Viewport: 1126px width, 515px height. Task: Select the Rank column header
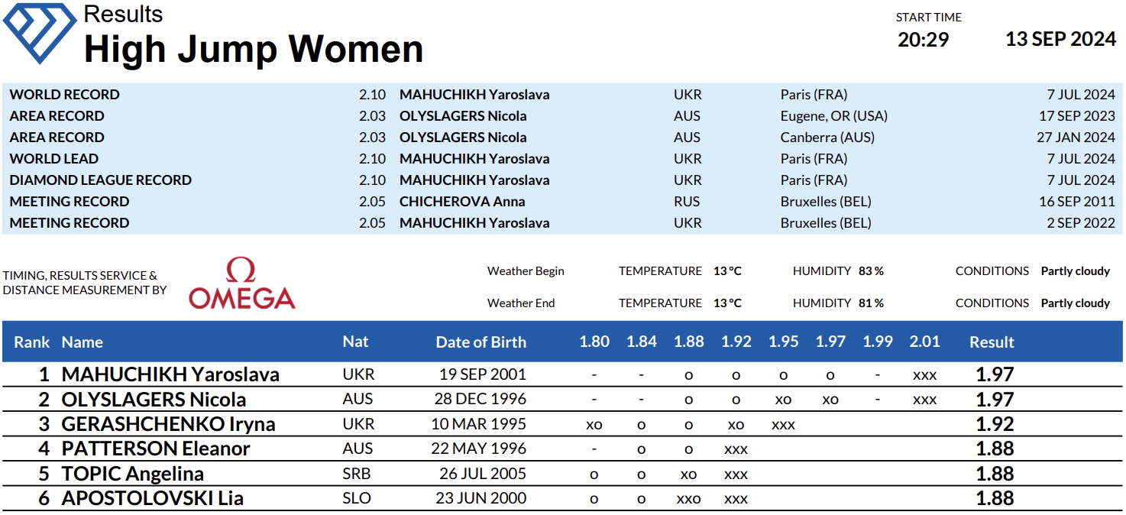pyautogui.click(x=31, y=342)
